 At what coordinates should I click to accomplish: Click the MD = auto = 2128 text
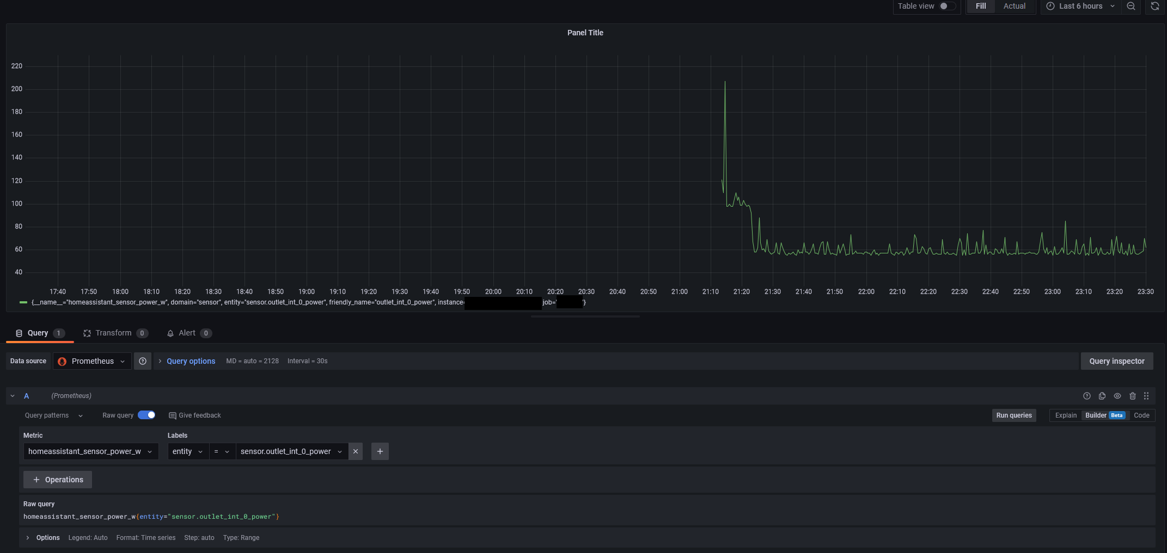point(252,361)
